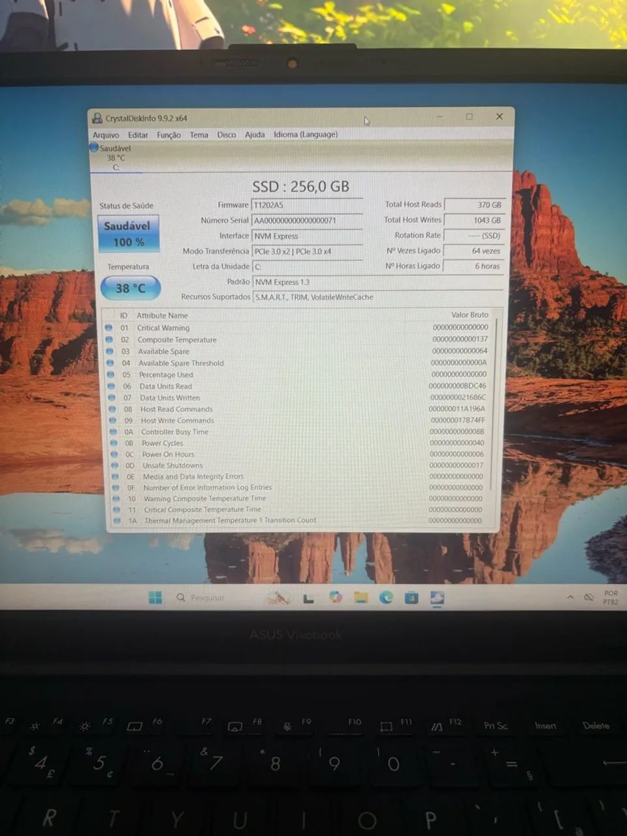Image resolution: width=627 pixels, height=836 pixels.
Task: Click the POR PTB2 language indicator
Action: coord(611,598)
